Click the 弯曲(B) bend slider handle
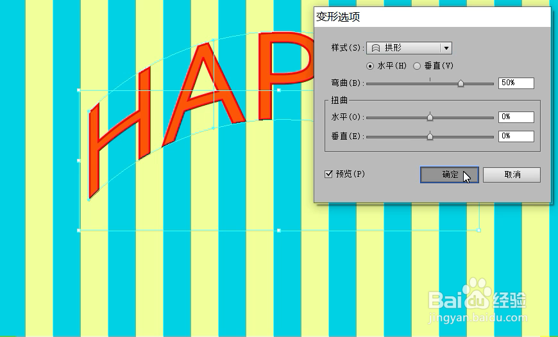Viewport: 558px width, 337px height. point(461,83)
